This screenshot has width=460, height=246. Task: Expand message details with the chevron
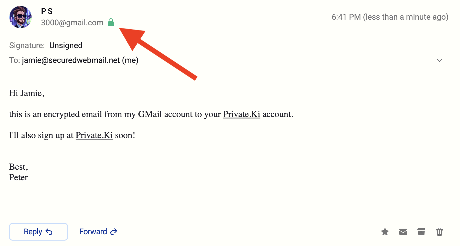(440, 60)
